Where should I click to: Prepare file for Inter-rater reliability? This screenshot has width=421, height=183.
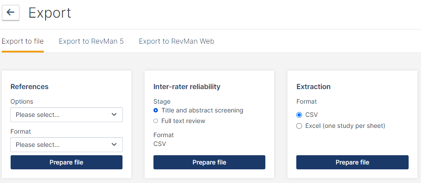[210, 162]
